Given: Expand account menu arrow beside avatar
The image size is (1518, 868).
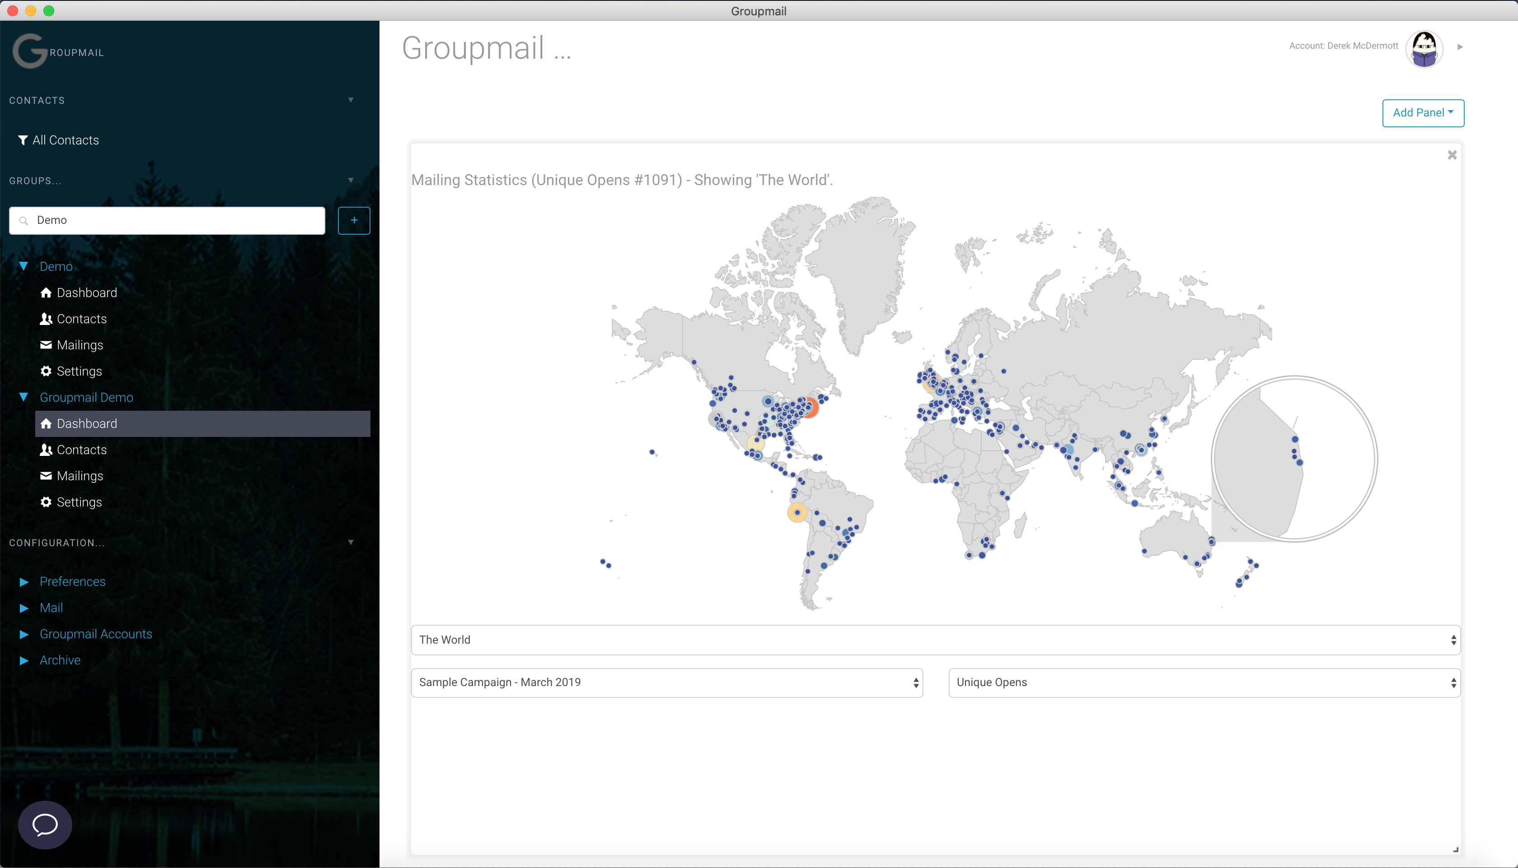Looking at the screenshot, I should pos(1460,46).
